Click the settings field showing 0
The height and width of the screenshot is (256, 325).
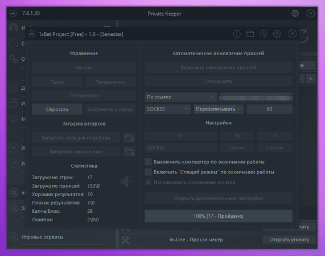tap(275, 135)
